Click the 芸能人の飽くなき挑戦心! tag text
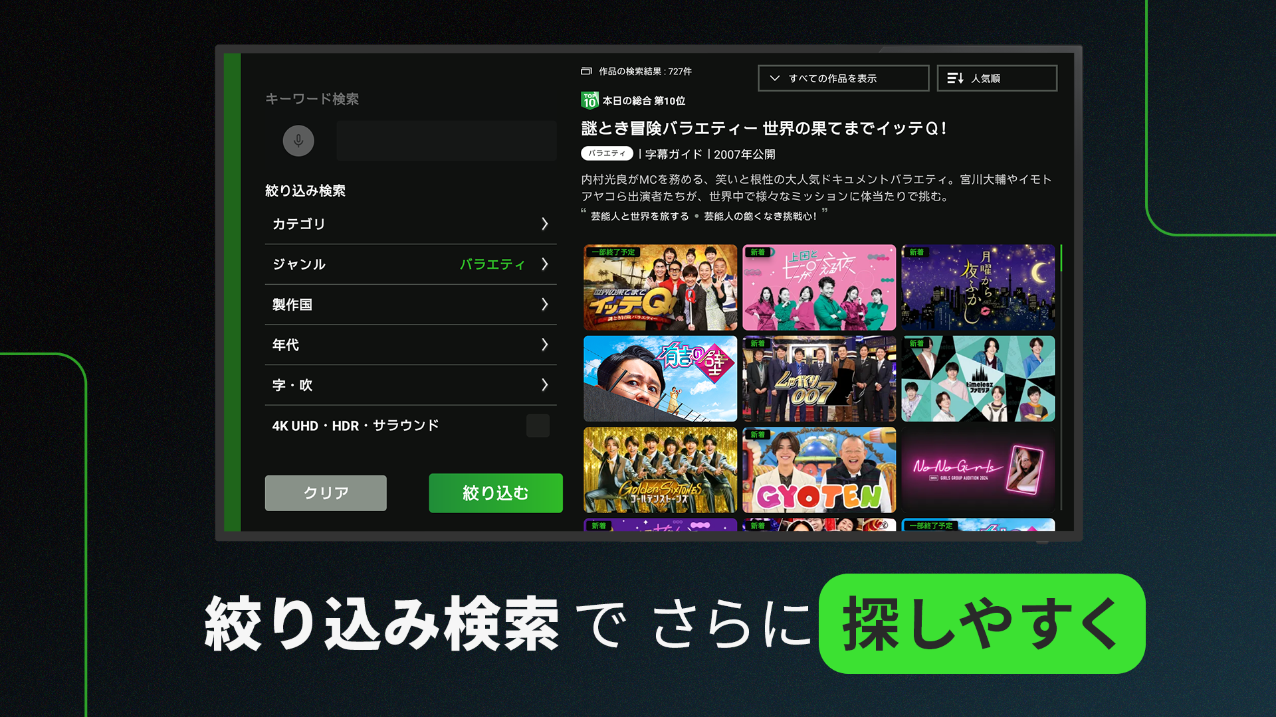The image size is (1276, 717). point(760,216)
